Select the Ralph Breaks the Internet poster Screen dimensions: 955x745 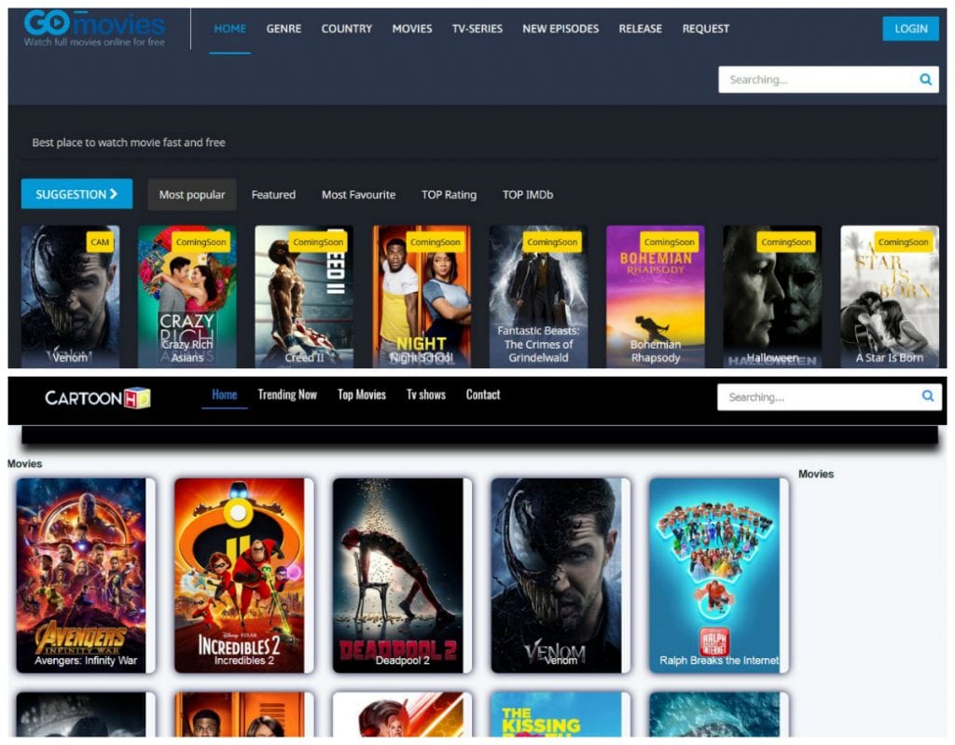click(x=714, y=573)
